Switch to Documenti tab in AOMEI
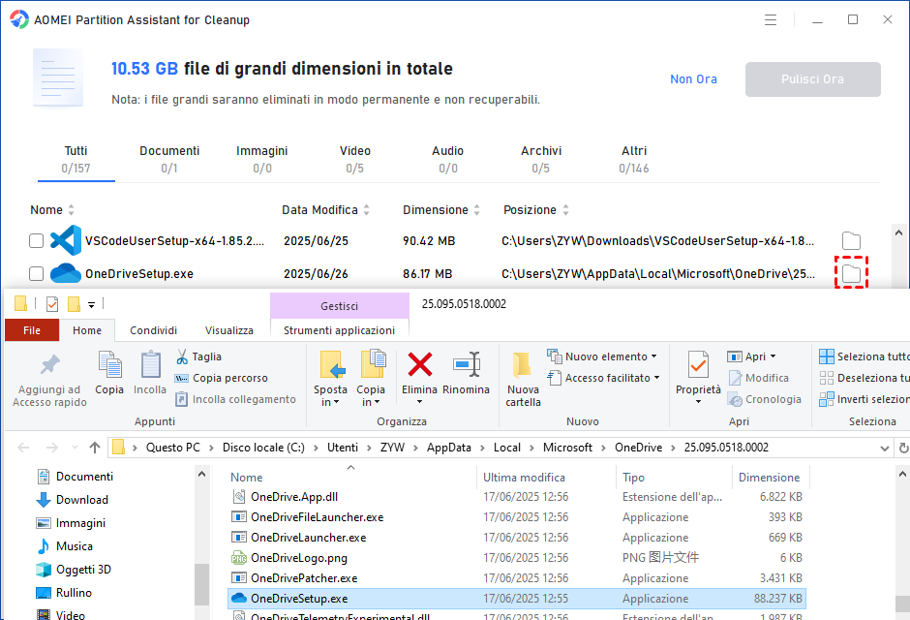The height and width of the screenshot is (620, 910). (x=169, y=159)
